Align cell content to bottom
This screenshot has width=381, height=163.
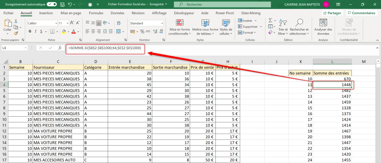pos(99,23)
